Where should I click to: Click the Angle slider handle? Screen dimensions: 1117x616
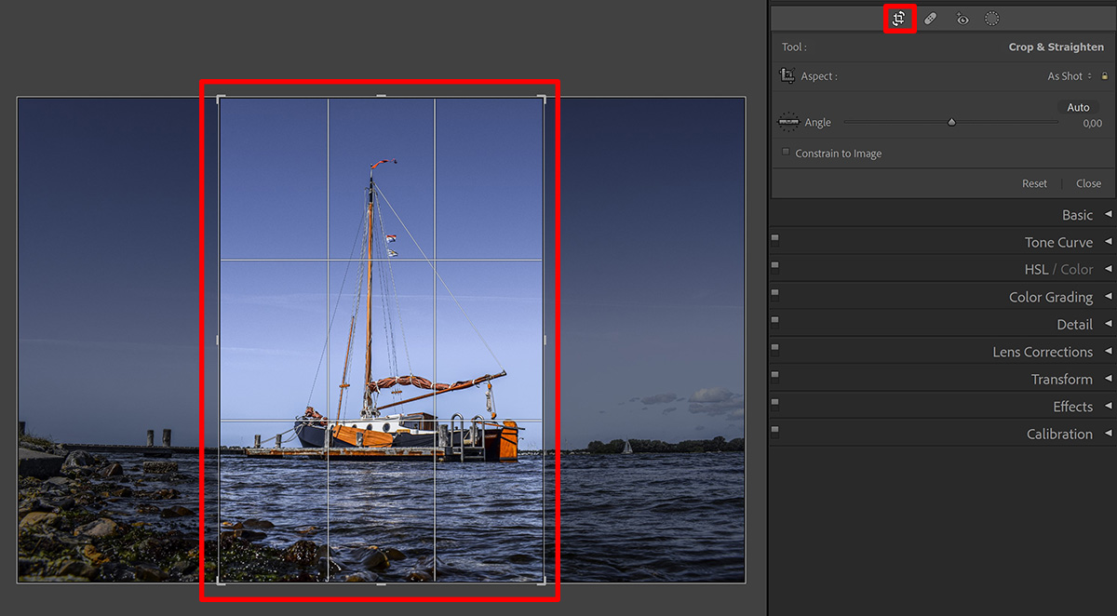tap(951, 121)
